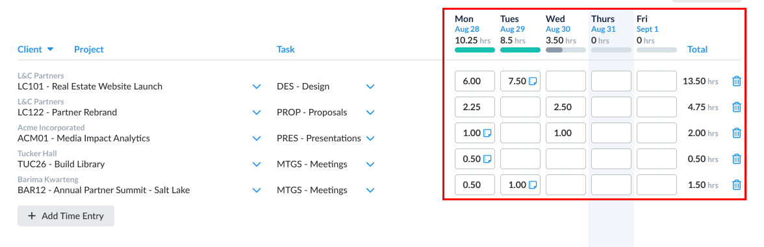The width and height of the screenshot is (764, 247).
Task: Open the note on Tuesday's 7.50 entry
Action: coord(533,81)
